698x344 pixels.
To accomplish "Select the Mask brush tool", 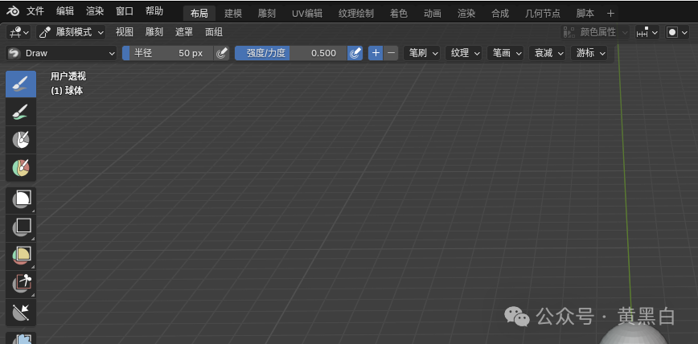I will pos(21,140).
